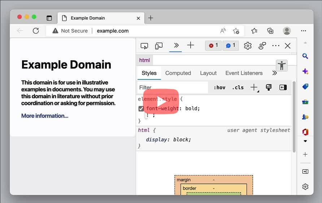The width and height of the screenshot is (322, 203).
Task: Follow the More information link
Action: (x=45, y=116)
